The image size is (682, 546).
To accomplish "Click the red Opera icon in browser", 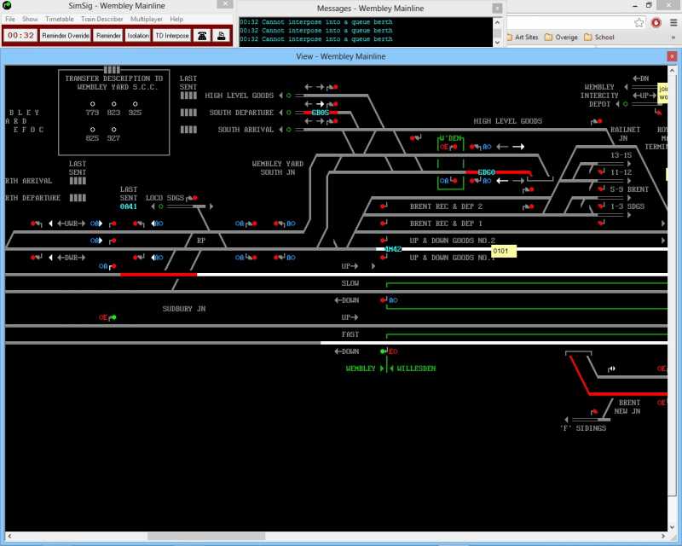I will [656, 23].
